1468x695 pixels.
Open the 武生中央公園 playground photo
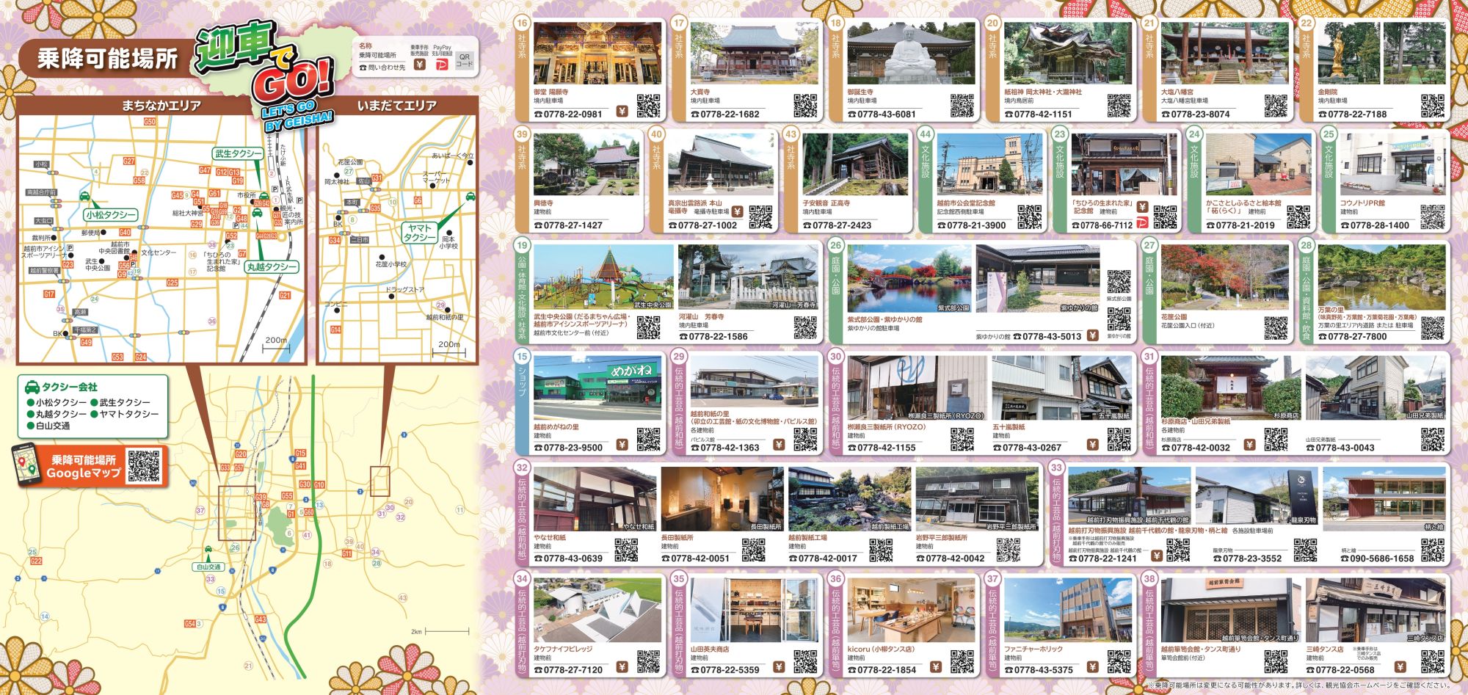click(603, 277)
